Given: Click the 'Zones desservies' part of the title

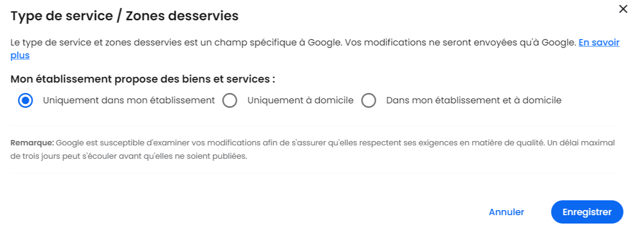Looking at the screenshot, I should tap(182, 16).
